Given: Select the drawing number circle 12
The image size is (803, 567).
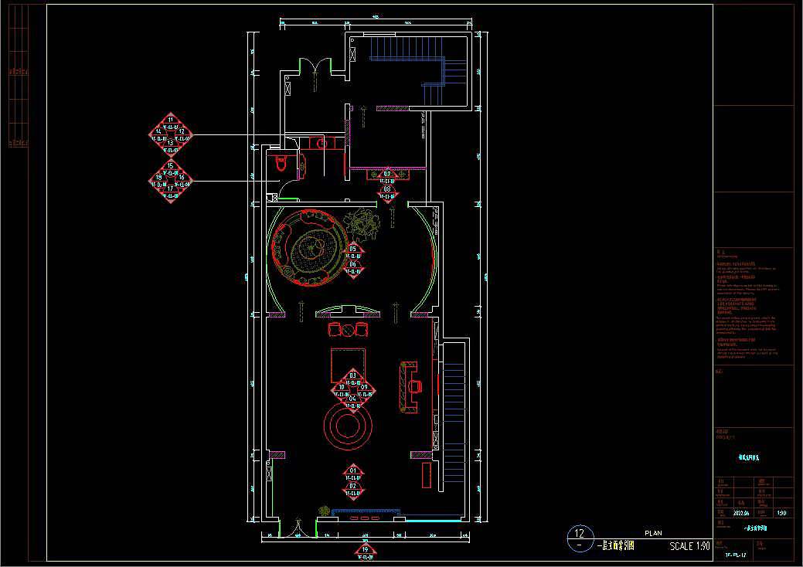Looking at the screenshot, I should click(x=580, y=538).
